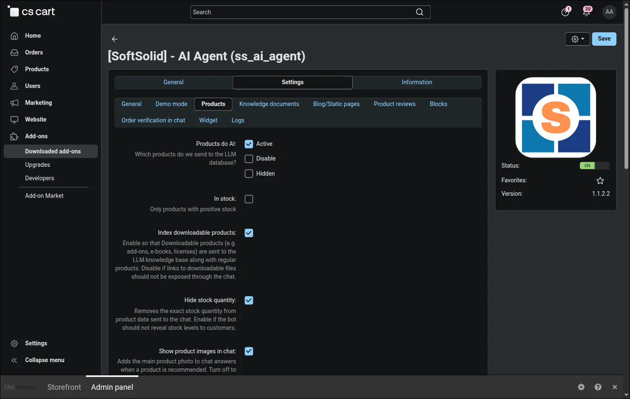Open the help icon with badge 1

pos(565,12)
